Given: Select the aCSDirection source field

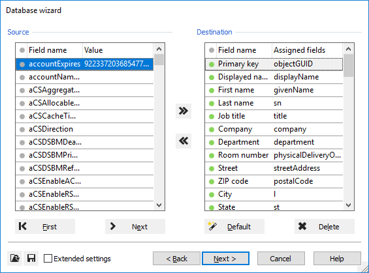Looking at the screenshot, I should tap(84, 129).
